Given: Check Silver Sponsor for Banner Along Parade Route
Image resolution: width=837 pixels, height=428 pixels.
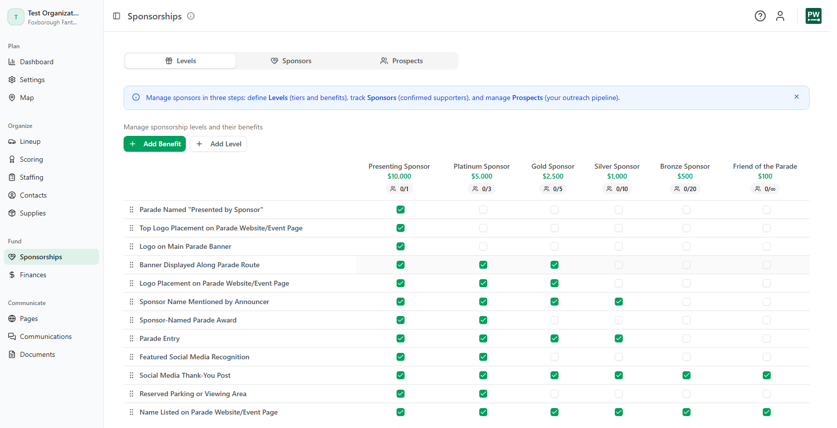Looking at the screenshot, I should click(619, 265).
